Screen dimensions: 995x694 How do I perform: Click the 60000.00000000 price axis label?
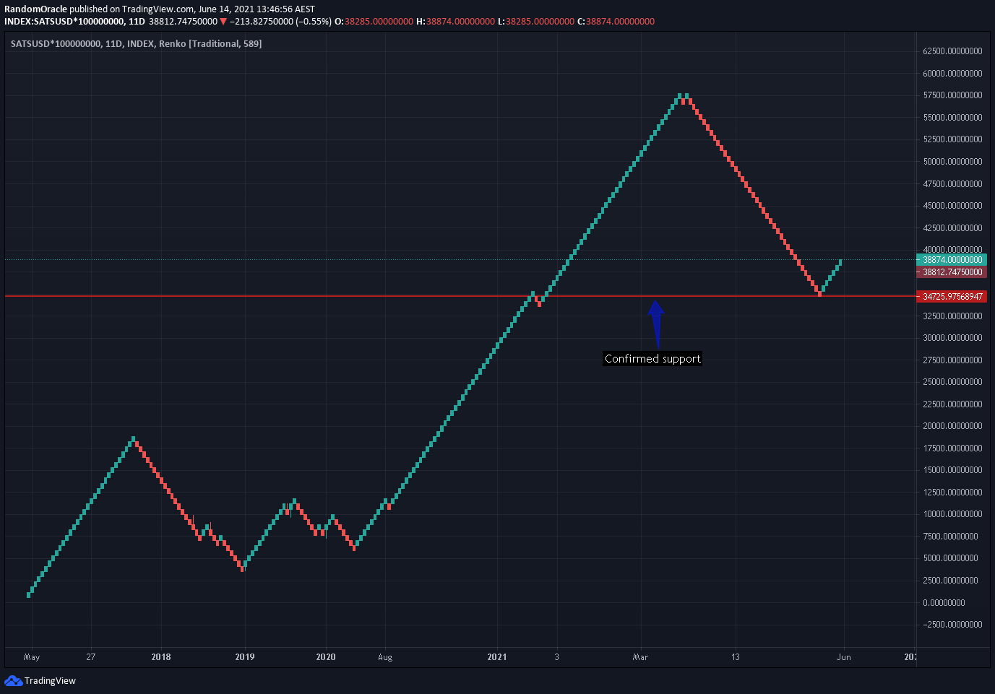point(952,74)
